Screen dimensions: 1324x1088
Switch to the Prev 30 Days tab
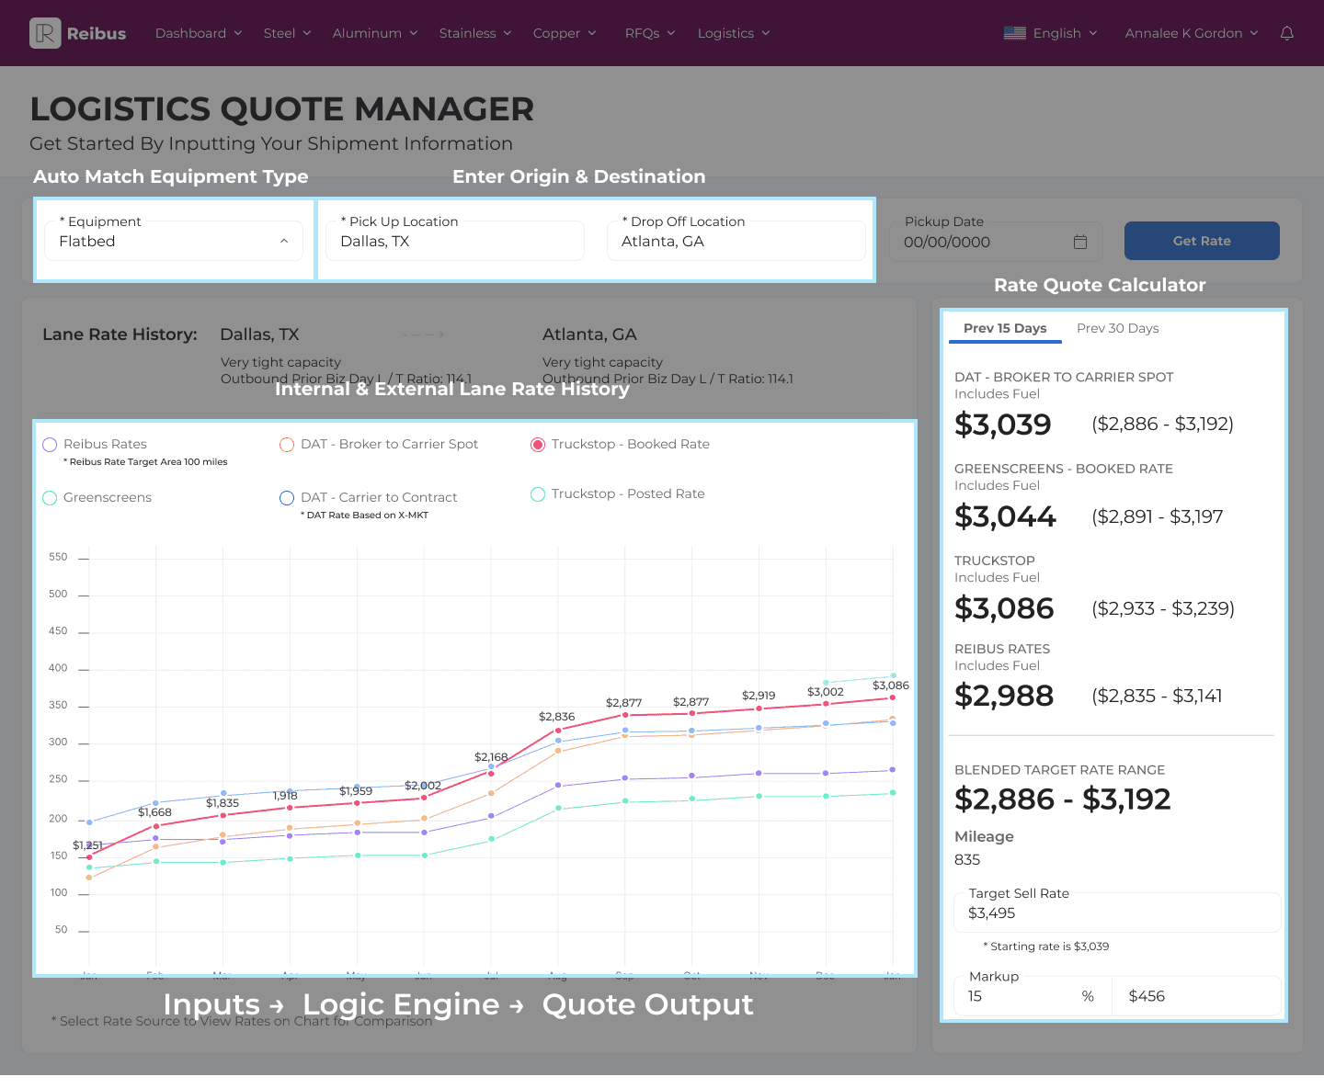[1117, 328]
